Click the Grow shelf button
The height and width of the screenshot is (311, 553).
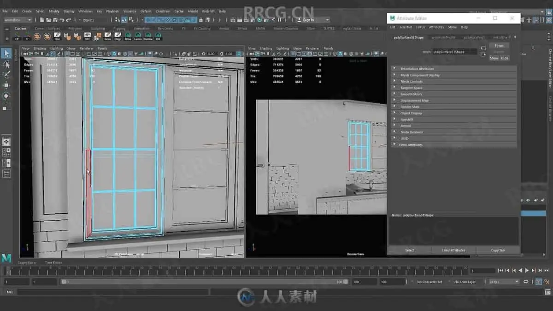pos(107,36)
